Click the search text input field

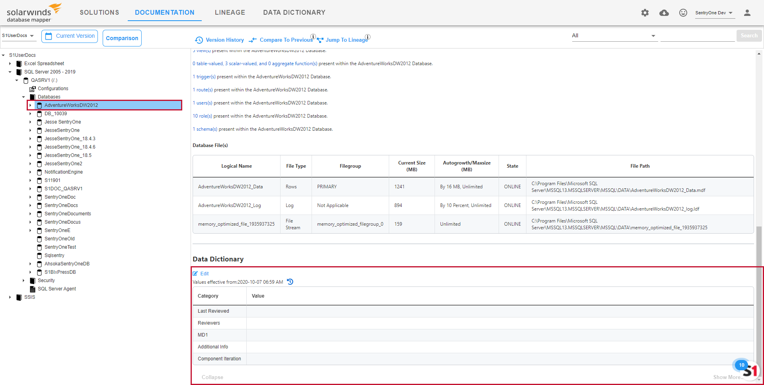click(698, 36)
